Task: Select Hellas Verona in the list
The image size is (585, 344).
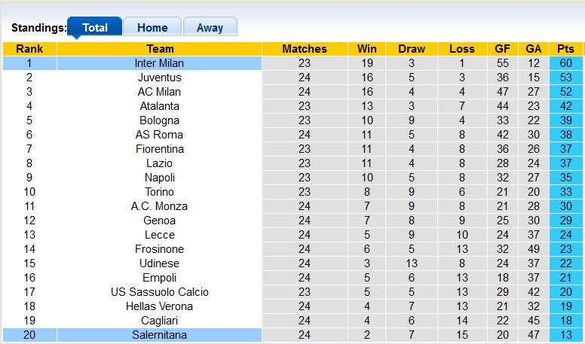Action: (159, 306)
